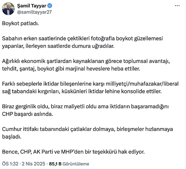Viewport: 186px width, 169px height.
Task: Open Şamil Tayyar's profile photo
Action: 8,9
